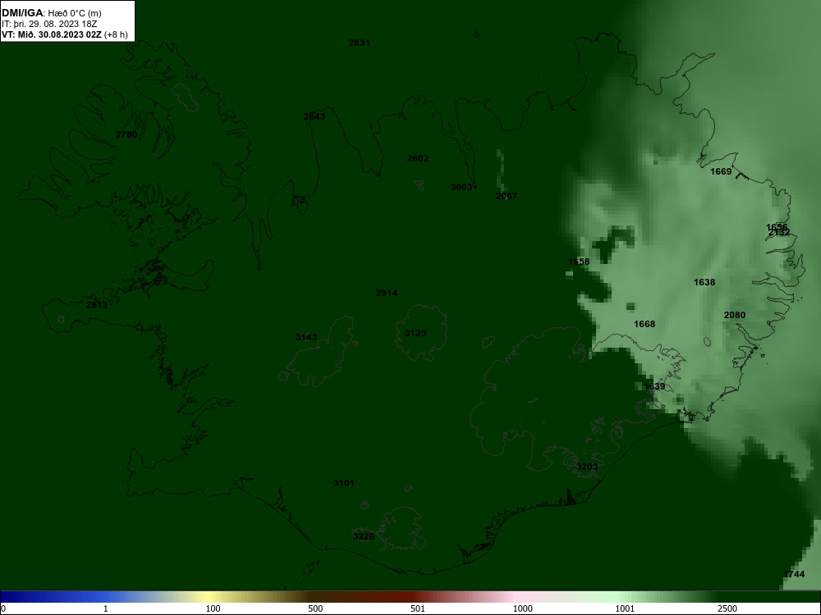821x615 pixels.
Task: Click the 1639 height value label
Action: pos(654,386)
